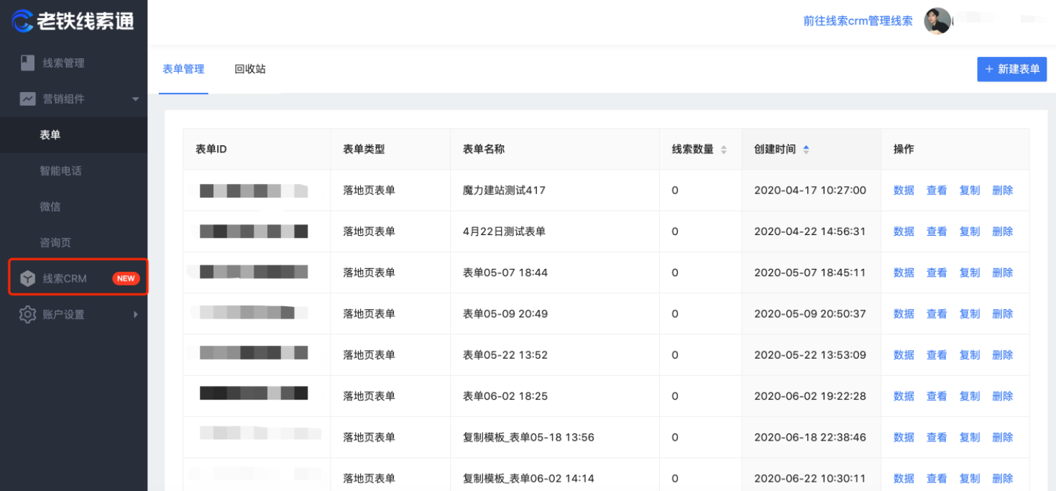Click the sort icon next to 线索数量

coord(724,149)
